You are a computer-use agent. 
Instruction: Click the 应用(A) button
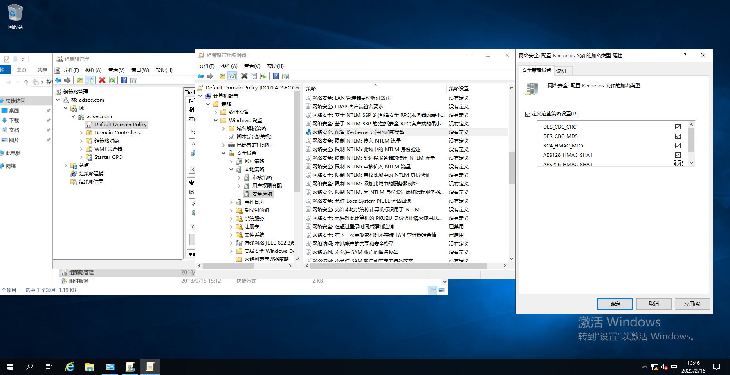[x=692, y=304]
